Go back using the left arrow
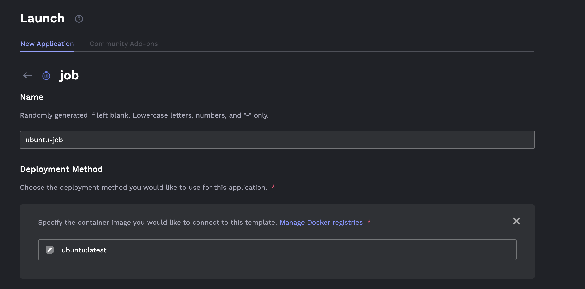The width and height of the screenshot is (585, 289). pyautogui.click(x=28, y=76)
